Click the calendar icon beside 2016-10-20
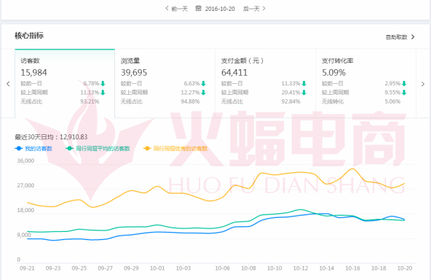The width and height of the screenshot is (431, 280). click(198, 9)
